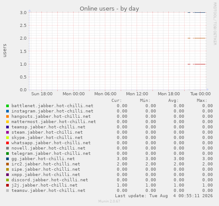Viewport: 219px width, 206px height.
Task: Select the irc2.jabber.hot-chilli.net legend label
Action: (x=46, y=164)
